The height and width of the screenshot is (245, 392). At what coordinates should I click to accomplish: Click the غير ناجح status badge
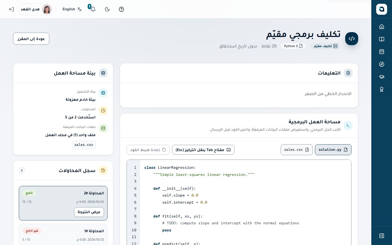click(x=32, y=231)
